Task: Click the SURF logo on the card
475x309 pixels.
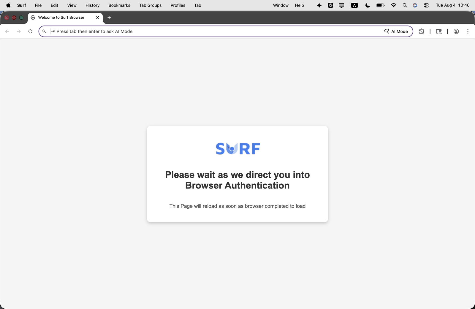Action: pyautogui.click(x=238, y=149)
